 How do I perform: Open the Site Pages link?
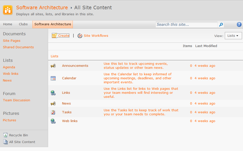pyautogui.click(x=12, y=41)
